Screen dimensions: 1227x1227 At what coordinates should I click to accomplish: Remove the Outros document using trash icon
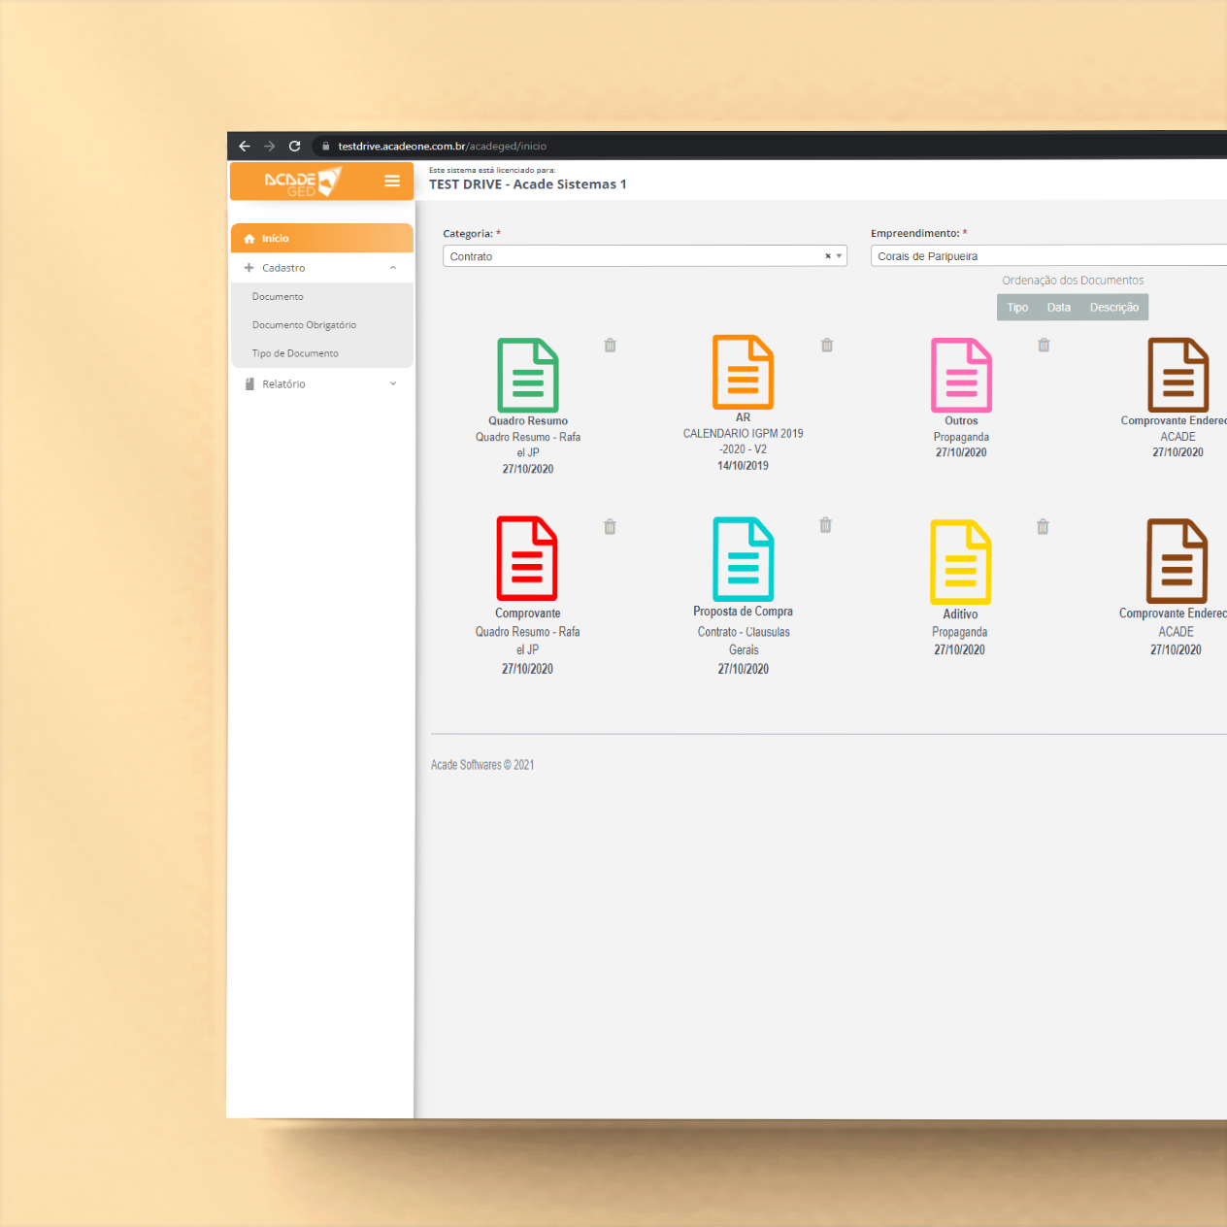1044,346
